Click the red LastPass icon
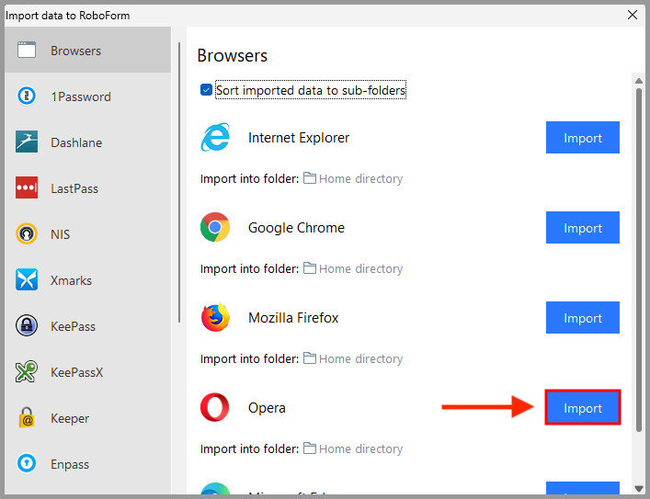 click(x=27, y=187)
